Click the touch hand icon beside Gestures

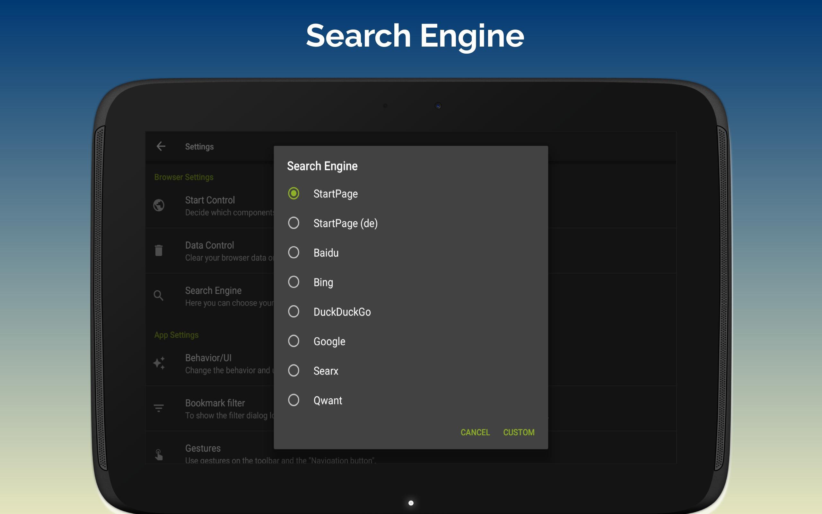(159, 454)
